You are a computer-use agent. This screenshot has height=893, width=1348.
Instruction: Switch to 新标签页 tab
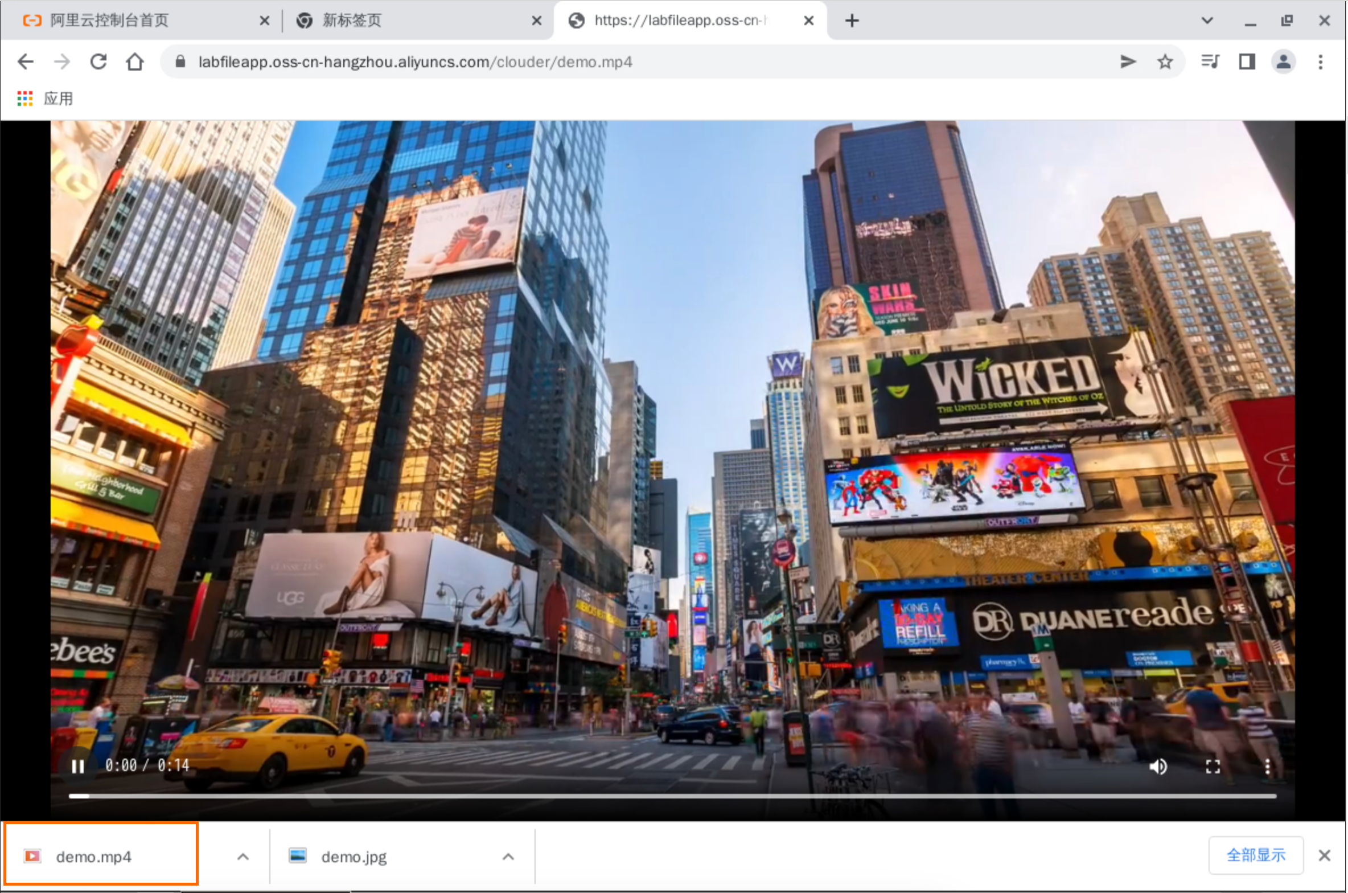[352, 21]
